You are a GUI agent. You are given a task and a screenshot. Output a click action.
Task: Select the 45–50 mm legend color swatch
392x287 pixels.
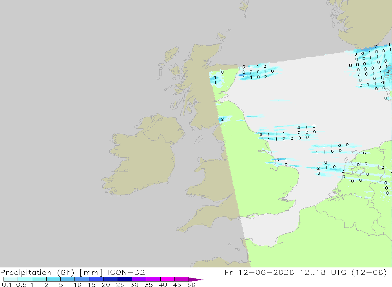click(x=181, y=279)
